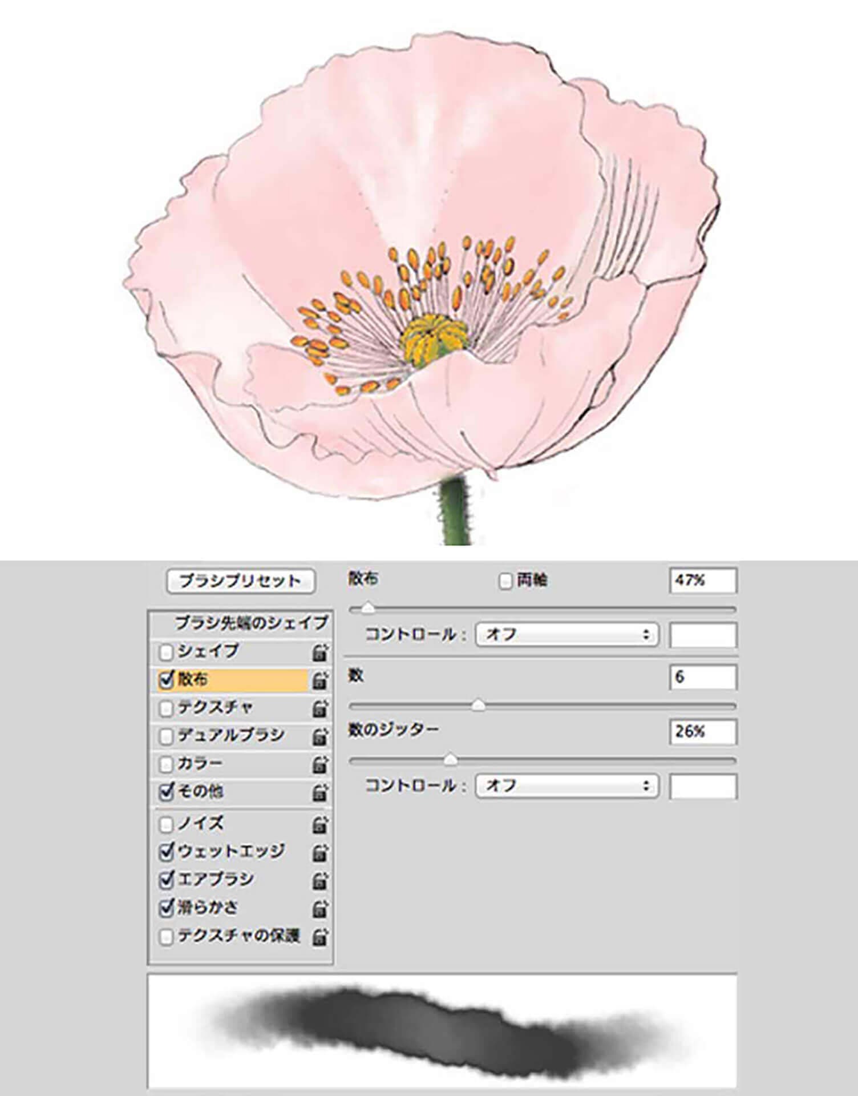858x1096 pixels.
Task: Click the 数 slider handle
Action: [479, 706]
